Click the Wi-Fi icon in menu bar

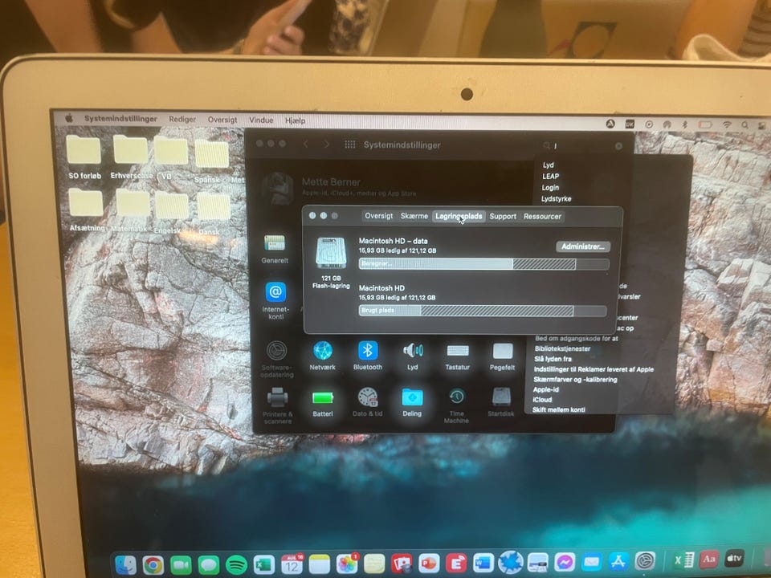pyautogui.click(x=727, y=125)
